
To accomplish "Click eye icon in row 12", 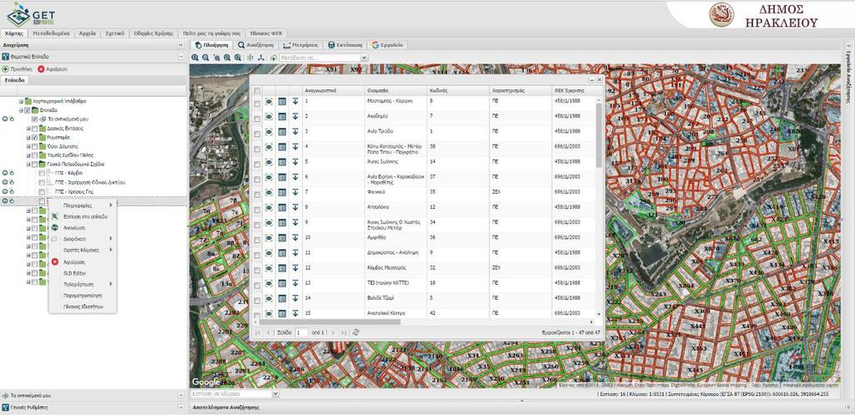I will point(269,268).
